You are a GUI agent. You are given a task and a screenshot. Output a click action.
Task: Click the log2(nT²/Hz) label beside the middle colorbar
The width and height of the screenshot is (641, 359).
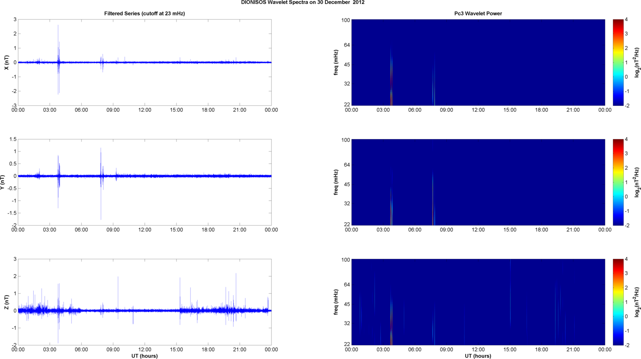coord(637,182)
